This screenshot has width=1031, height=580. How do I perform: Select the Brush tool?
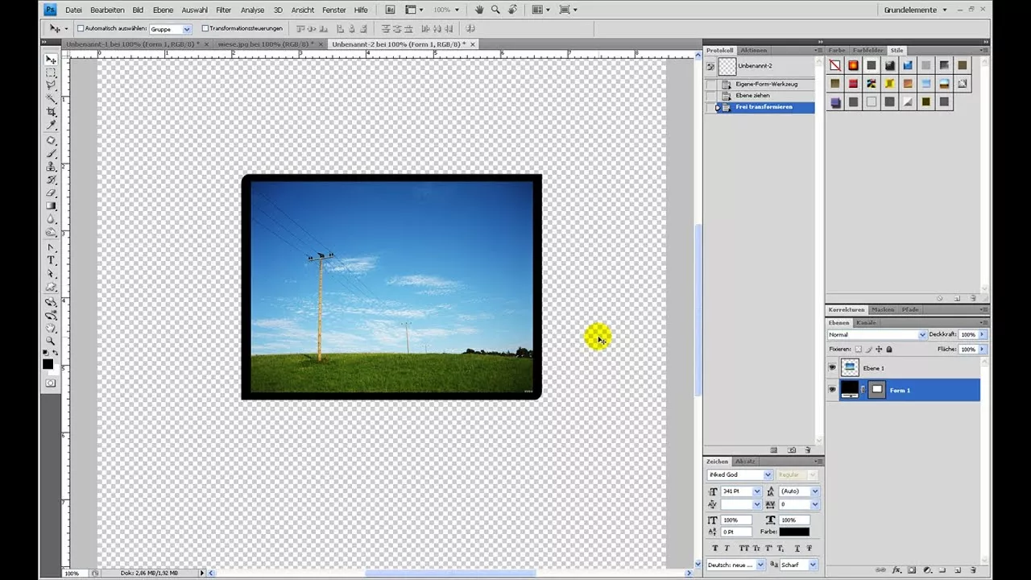pyautogui.click(x=51, y=151)
